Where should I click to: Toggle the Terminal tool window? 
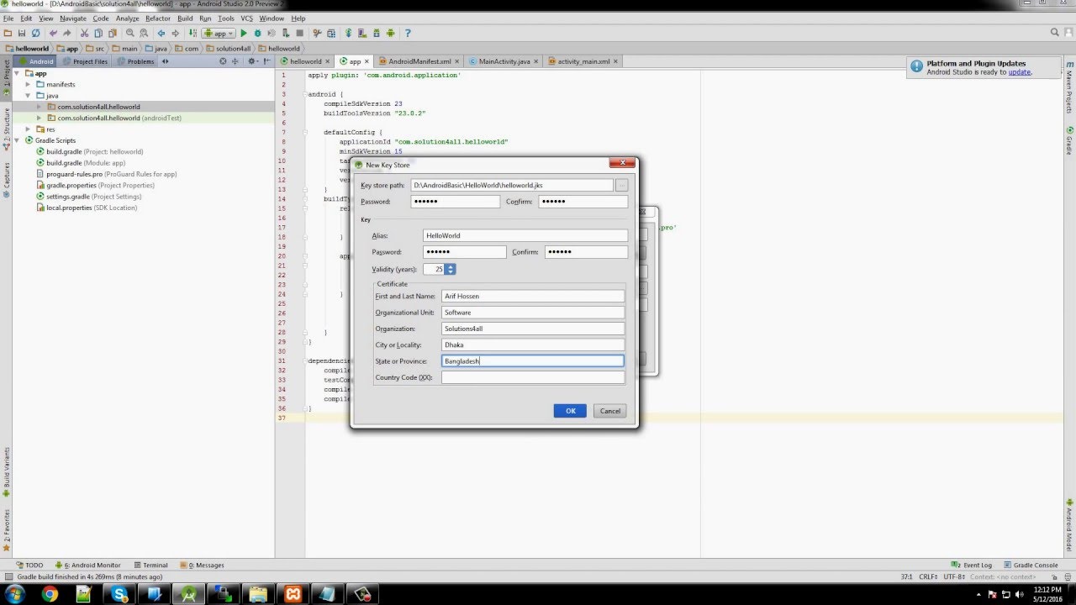click(150, 566)
